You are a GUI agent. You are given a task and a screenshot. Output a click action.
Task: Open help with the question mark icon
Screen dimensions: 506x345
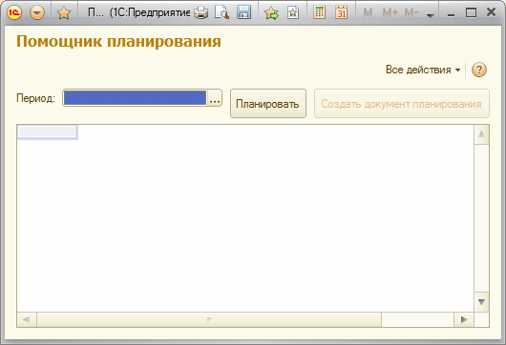click(x=479, y=70)
